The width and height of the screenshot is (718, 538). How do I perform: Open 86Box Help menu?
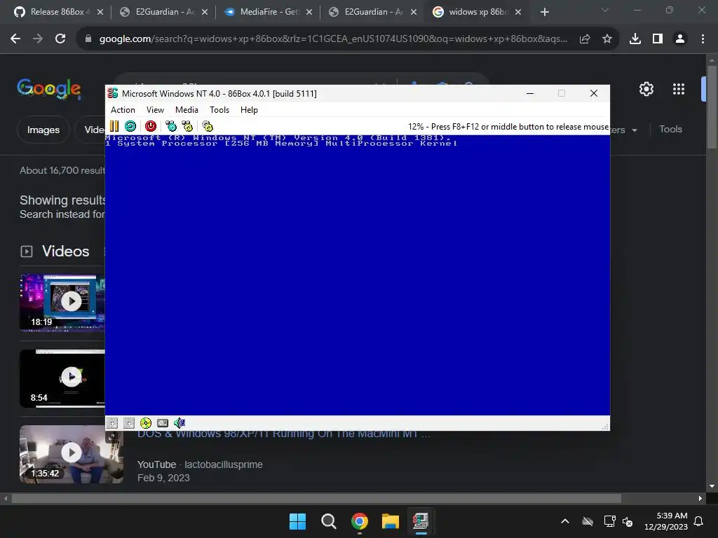pos(249,110)
